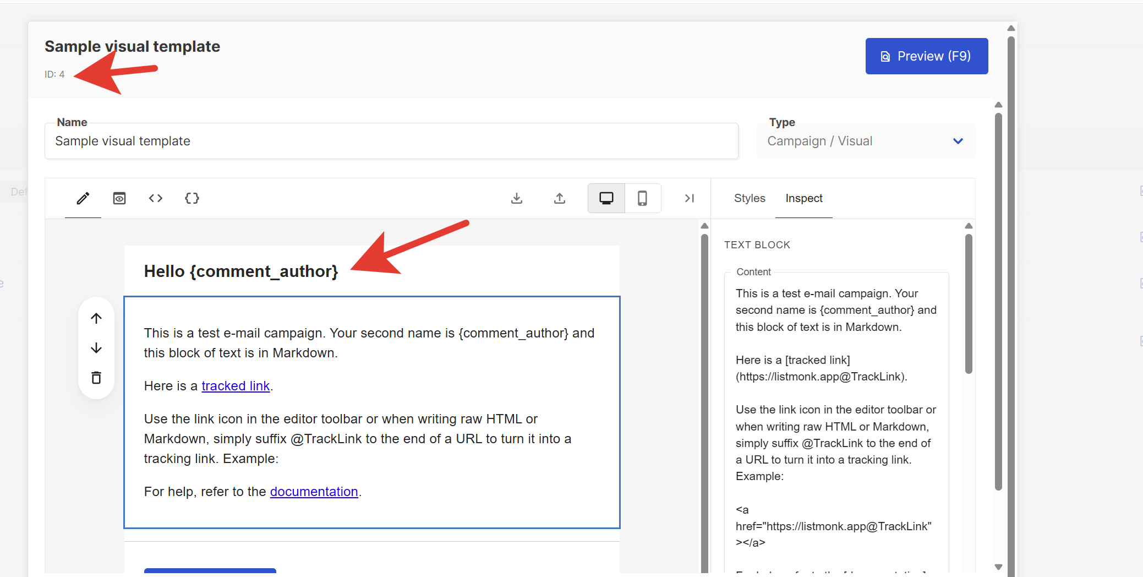
Task: Open the preview eye icon in toolbar
Action: (x=119, y=198)
